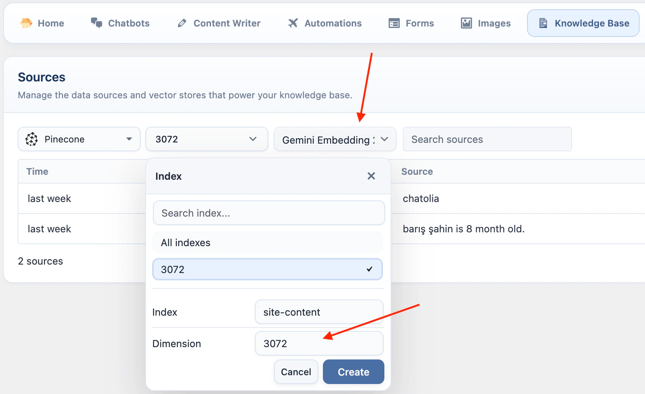Switch to the Content Writer tab

pos(219,23)
